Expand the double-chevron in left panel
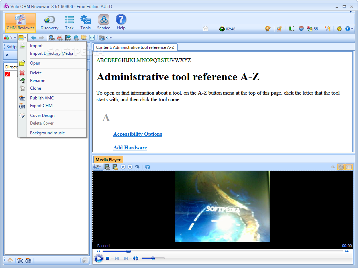Screen dimensions: 358x268 coord(7,55)
